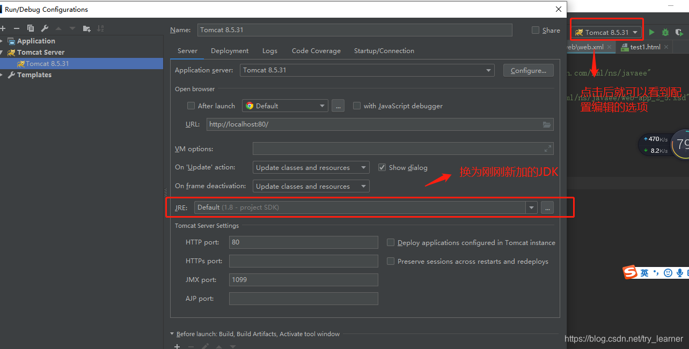Click the URL input field

[x=380, y=124]
